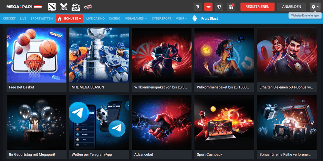Open the treasure chest lost bets bonus image
Viewport: 323px width, 161px height.
click(x=287, y=122)
